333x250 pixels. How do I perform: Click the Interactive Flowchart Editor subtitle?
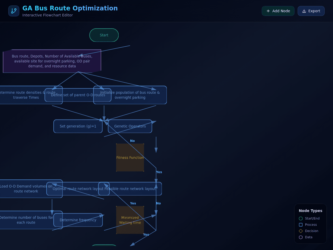pos(48,15)
